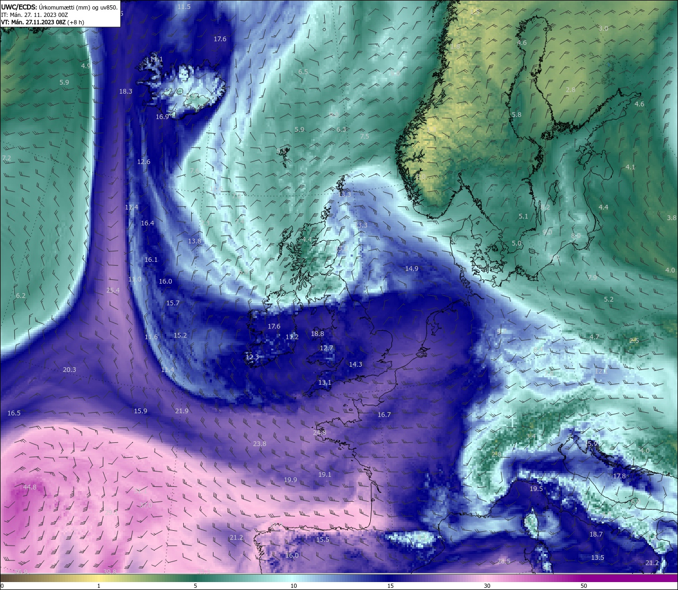Click the 15.2 value label
This screenshot has width=678, height=590.
click(x=180, y=335)
